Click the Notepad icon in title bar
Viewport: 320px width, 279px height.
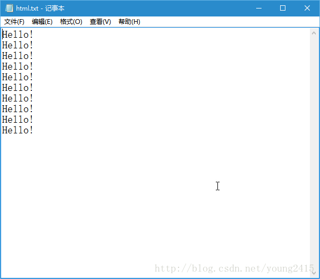coord(9,8)
